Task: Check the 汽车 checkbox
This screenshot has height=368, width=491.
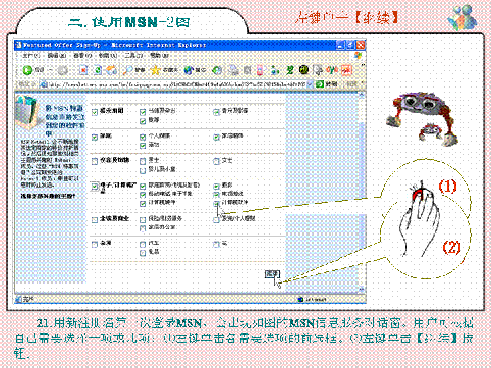Action: coord(143,245)
